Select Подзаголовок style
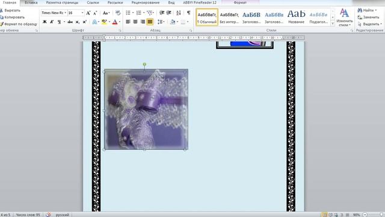 click(x=318, y=17)
